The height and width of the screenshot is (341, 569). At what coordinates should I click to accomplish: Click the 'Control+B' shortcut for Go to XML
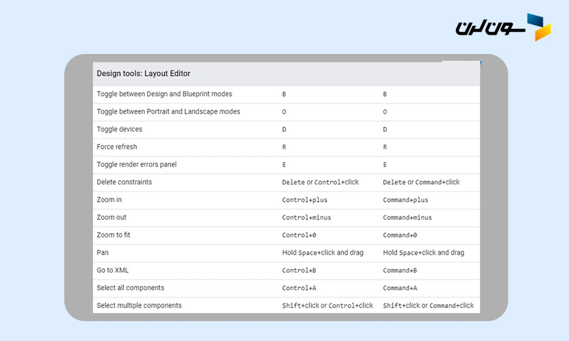298,271
